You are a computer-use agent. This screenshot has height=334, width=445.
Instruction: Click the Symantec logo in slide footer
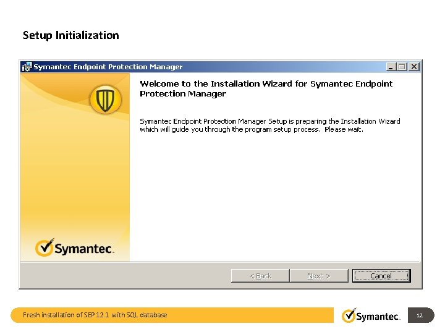pyautogui.click(x=371, y=315)
